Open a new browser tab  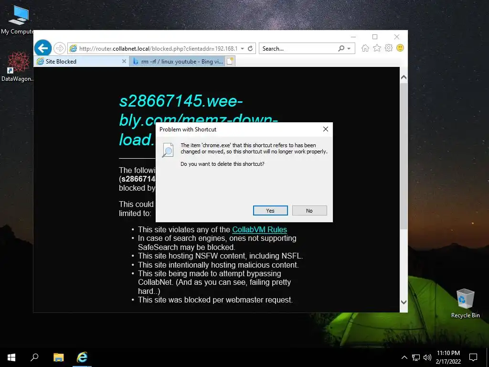click(230, 62)
